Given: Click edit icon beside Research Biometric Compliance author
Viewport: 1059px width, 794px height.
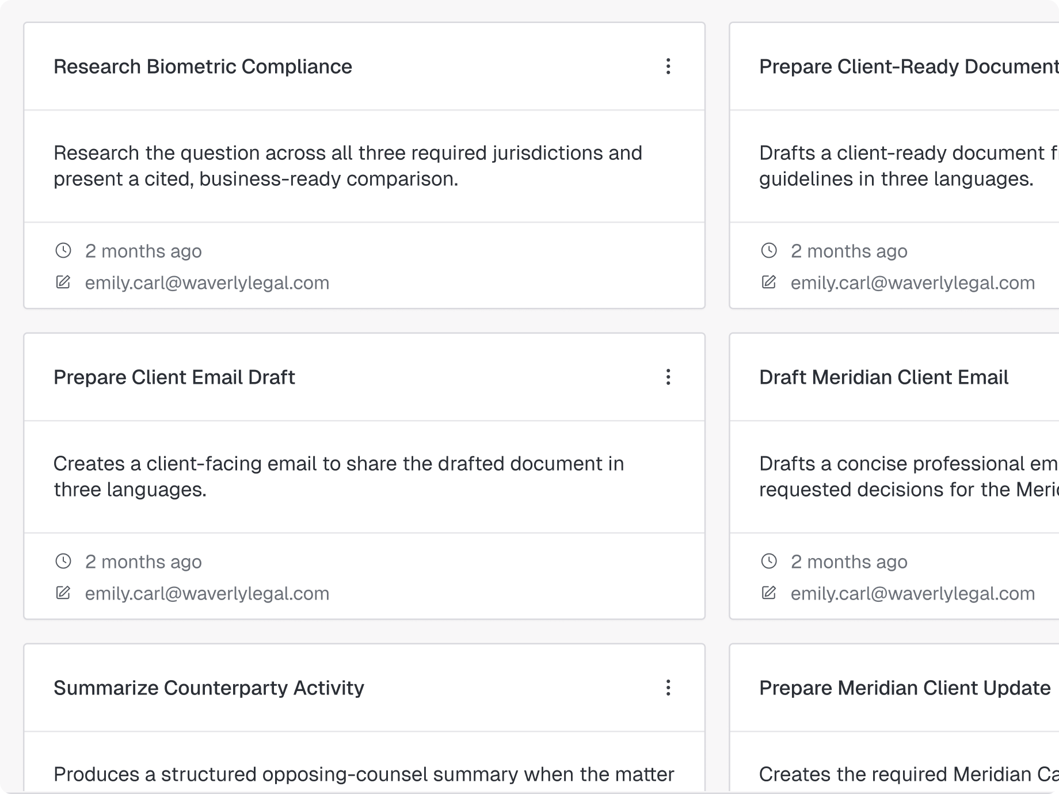Looking at the screenshot, I should point(63,282).
